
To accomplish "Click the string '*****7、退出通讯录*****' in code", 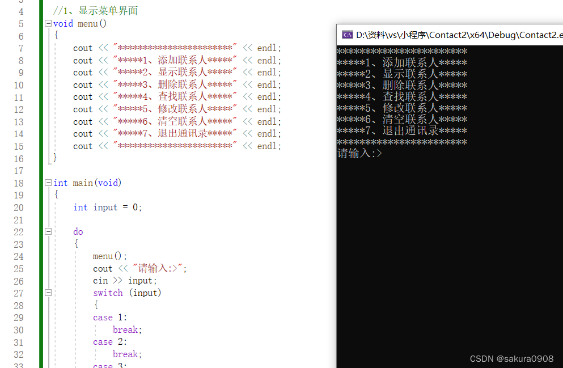I will pos(175,134).
